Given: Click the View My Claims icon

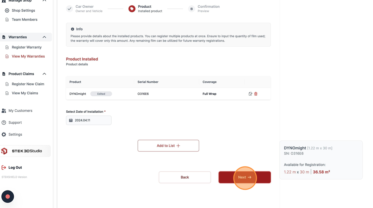Looking at the screenshot, I should pos(7,93).
